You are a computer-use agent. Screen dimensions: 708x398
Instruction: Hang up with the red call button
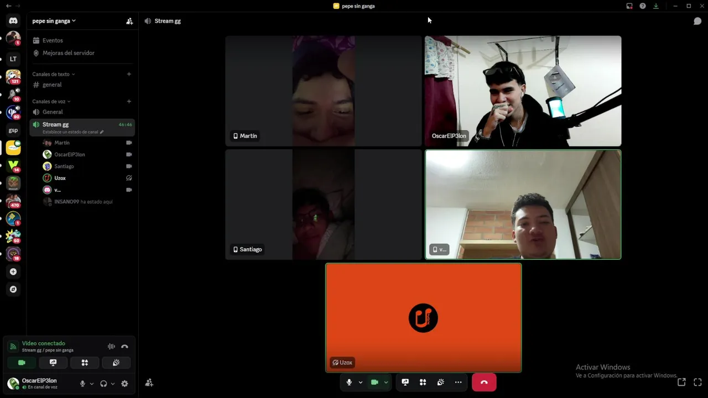point(484,382)
